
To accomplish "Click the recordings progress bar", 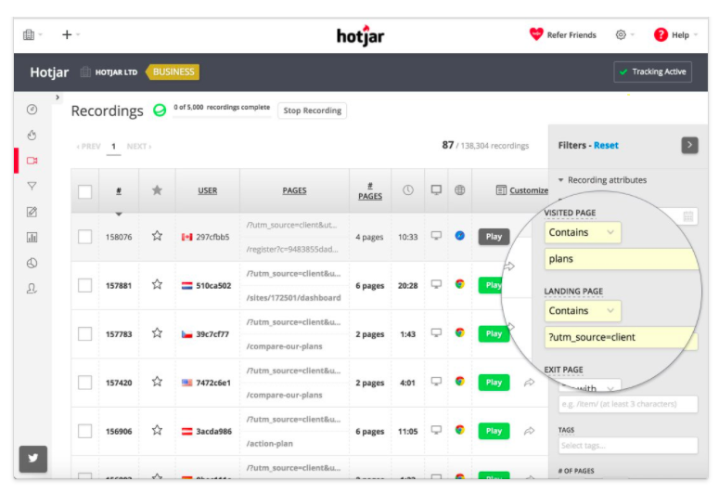I will (222, 118).
